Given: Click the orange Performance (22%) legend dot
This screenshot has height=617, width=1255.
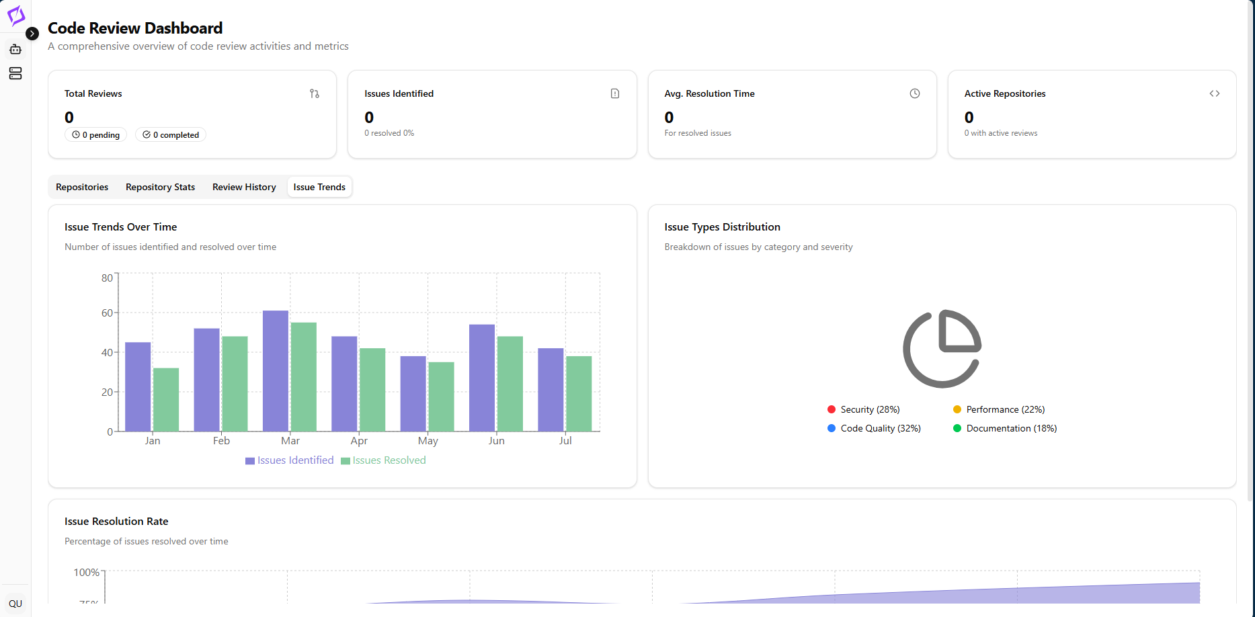Looking at the screenshot, I should tap(957, 409).
